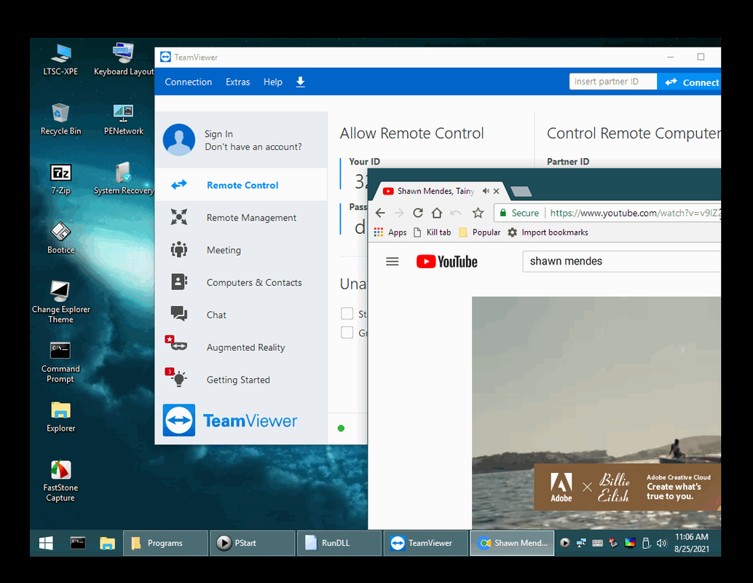Open the Command Prompt desktop icon
Screen dimensions: 753x583
(60, 362)
